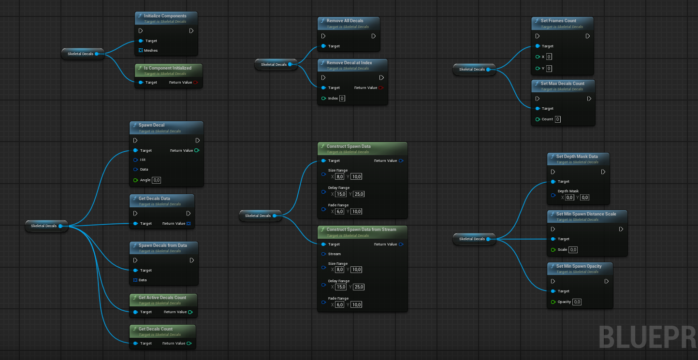Edit the X value on Set Frames Count

(549, 57)
